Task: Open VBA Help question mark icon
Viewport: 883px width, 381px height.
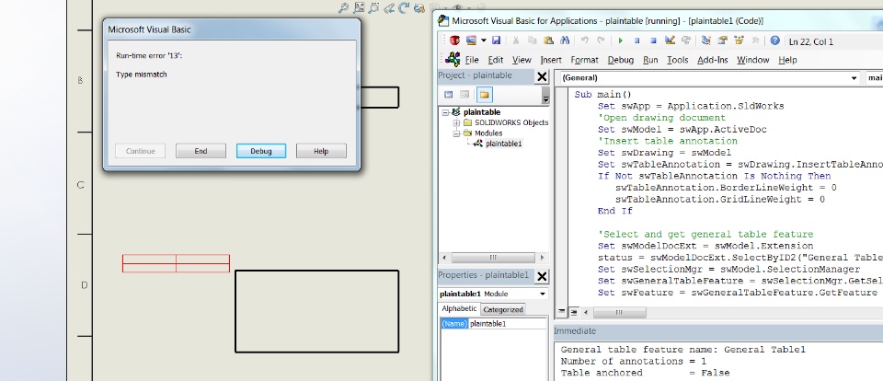Action: point(774,40)
